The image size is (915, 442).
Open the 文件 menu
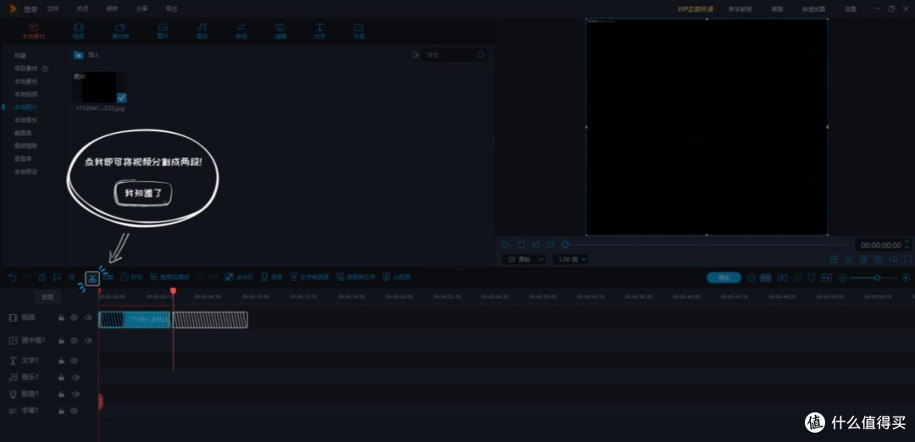53,8
